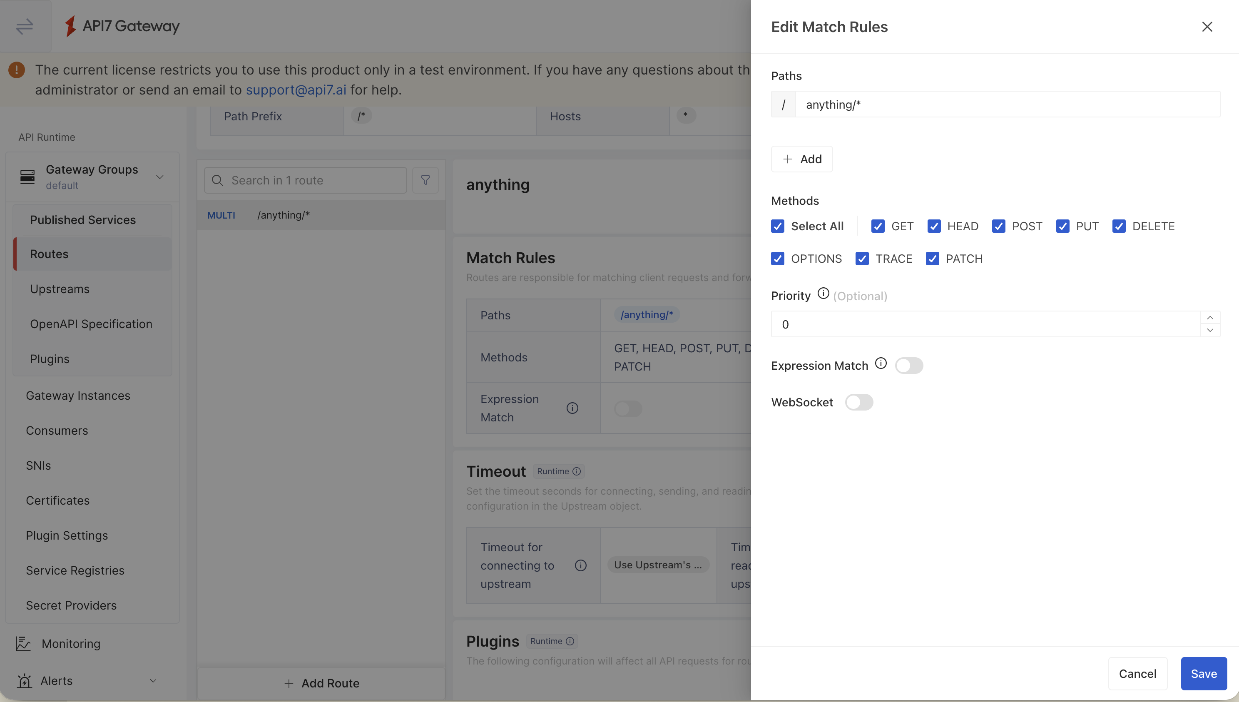This screenshot has width=1239, height=702.
Task: Click the Save button
Action: (1203, 674)
